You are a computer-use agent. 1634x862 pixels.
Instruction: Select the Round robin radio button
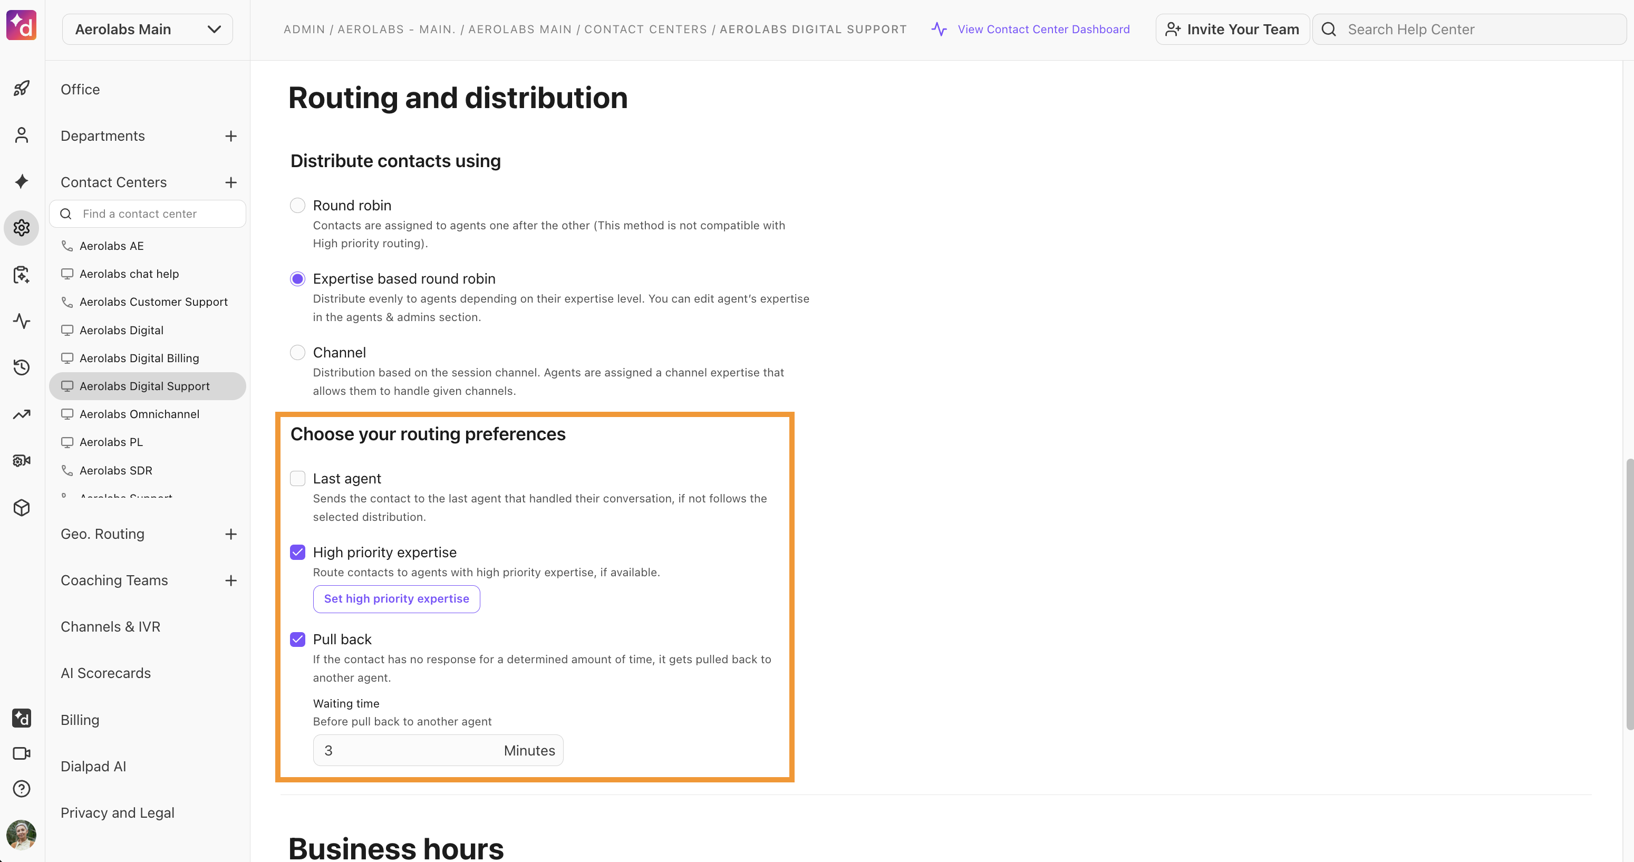(x=297, y=206)
